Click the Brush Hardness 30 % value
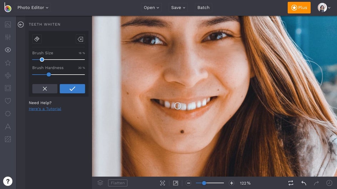337x189 pixels. (81, 68)
